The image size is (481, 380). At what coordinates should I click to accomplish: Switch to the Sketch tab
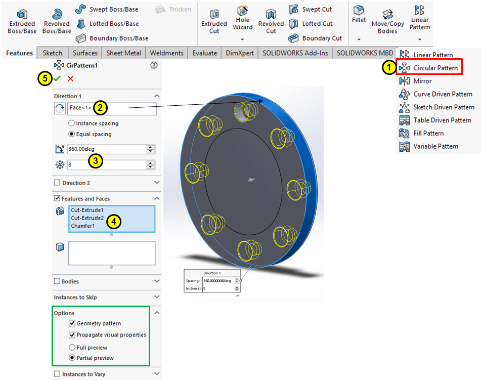point(53,53)
